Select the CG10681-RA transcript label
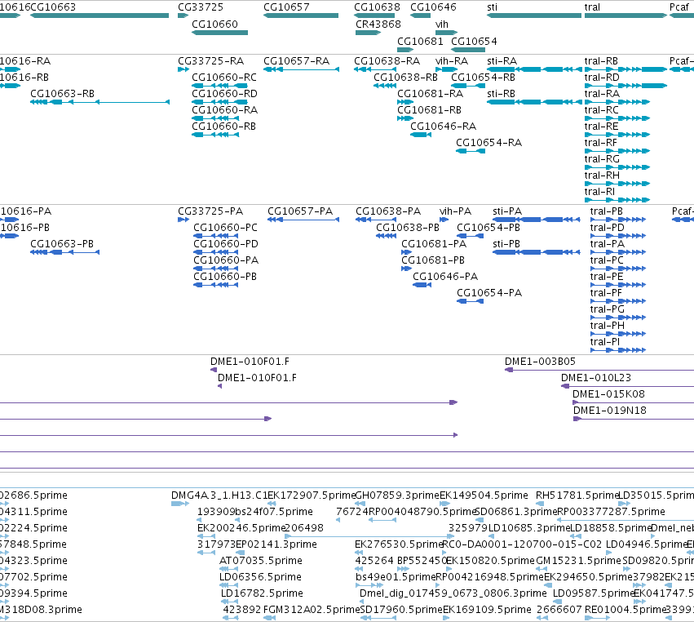Viewport: 694px width, 622px height. point(431,94)
